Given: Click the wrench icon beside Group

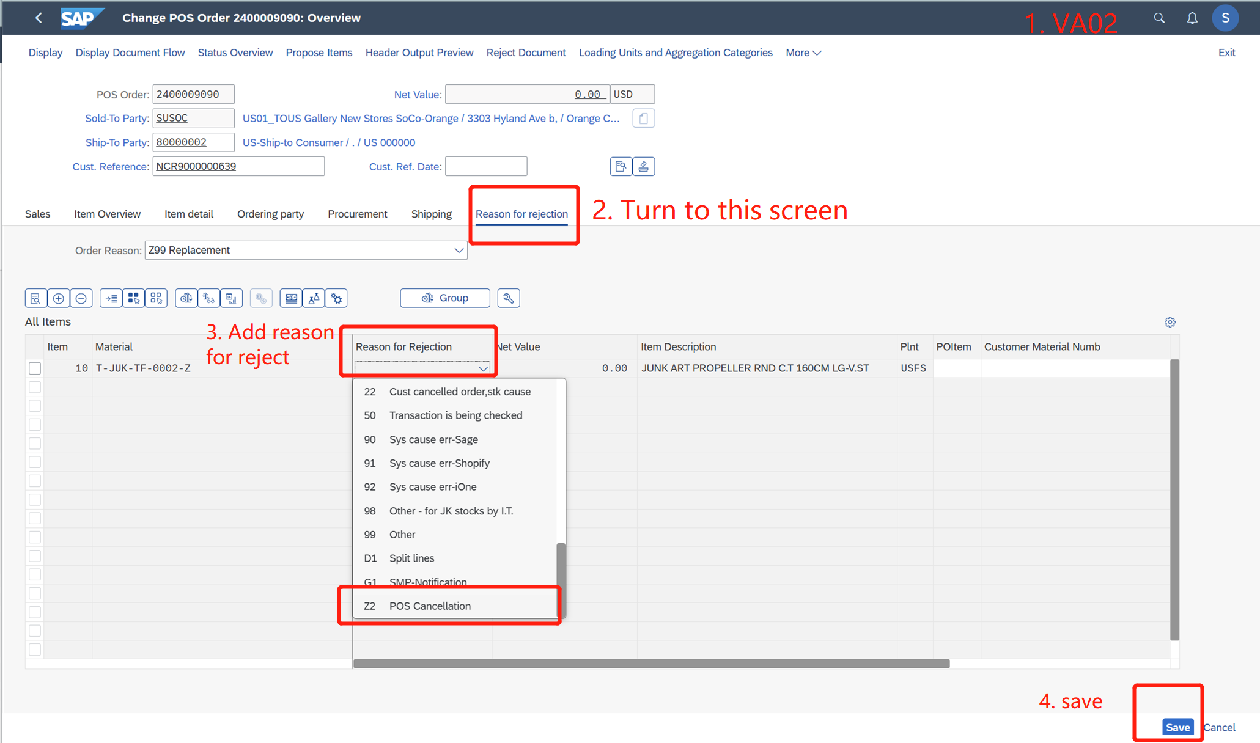Looking at the screenshot, I should [508, 298].
